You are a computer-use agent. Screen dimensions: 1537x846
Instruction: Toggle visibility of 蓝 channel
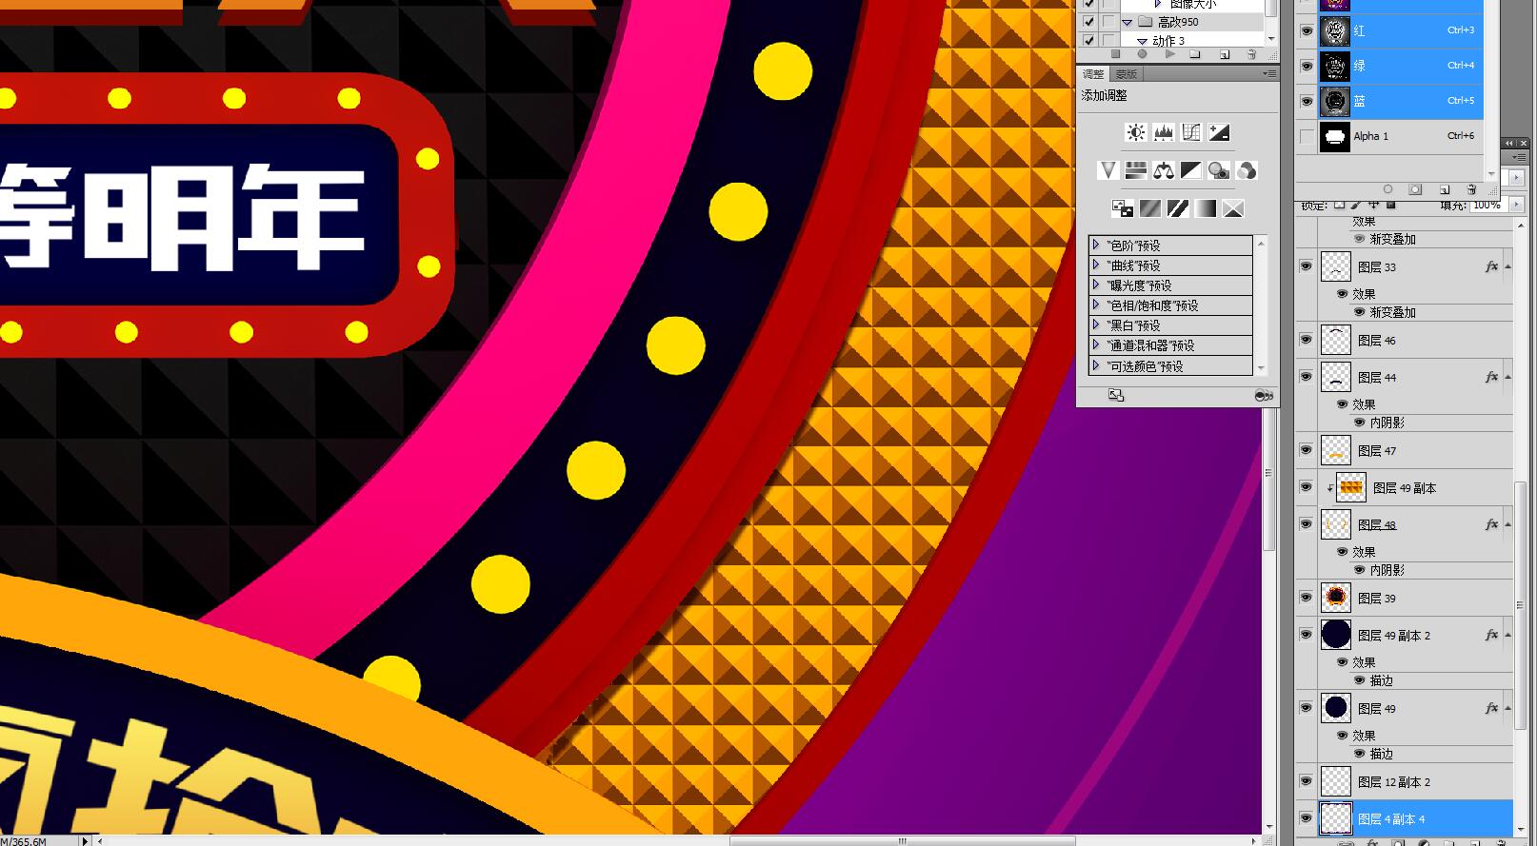[x=1307, y=101]
